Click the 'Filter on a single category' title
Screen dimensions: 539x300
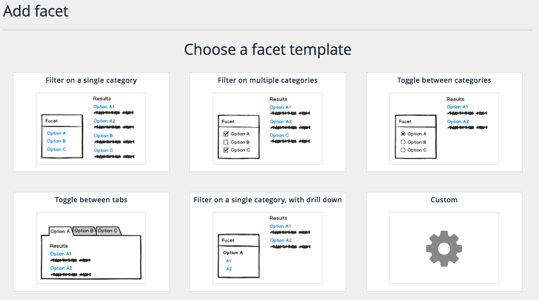[91, 80]
